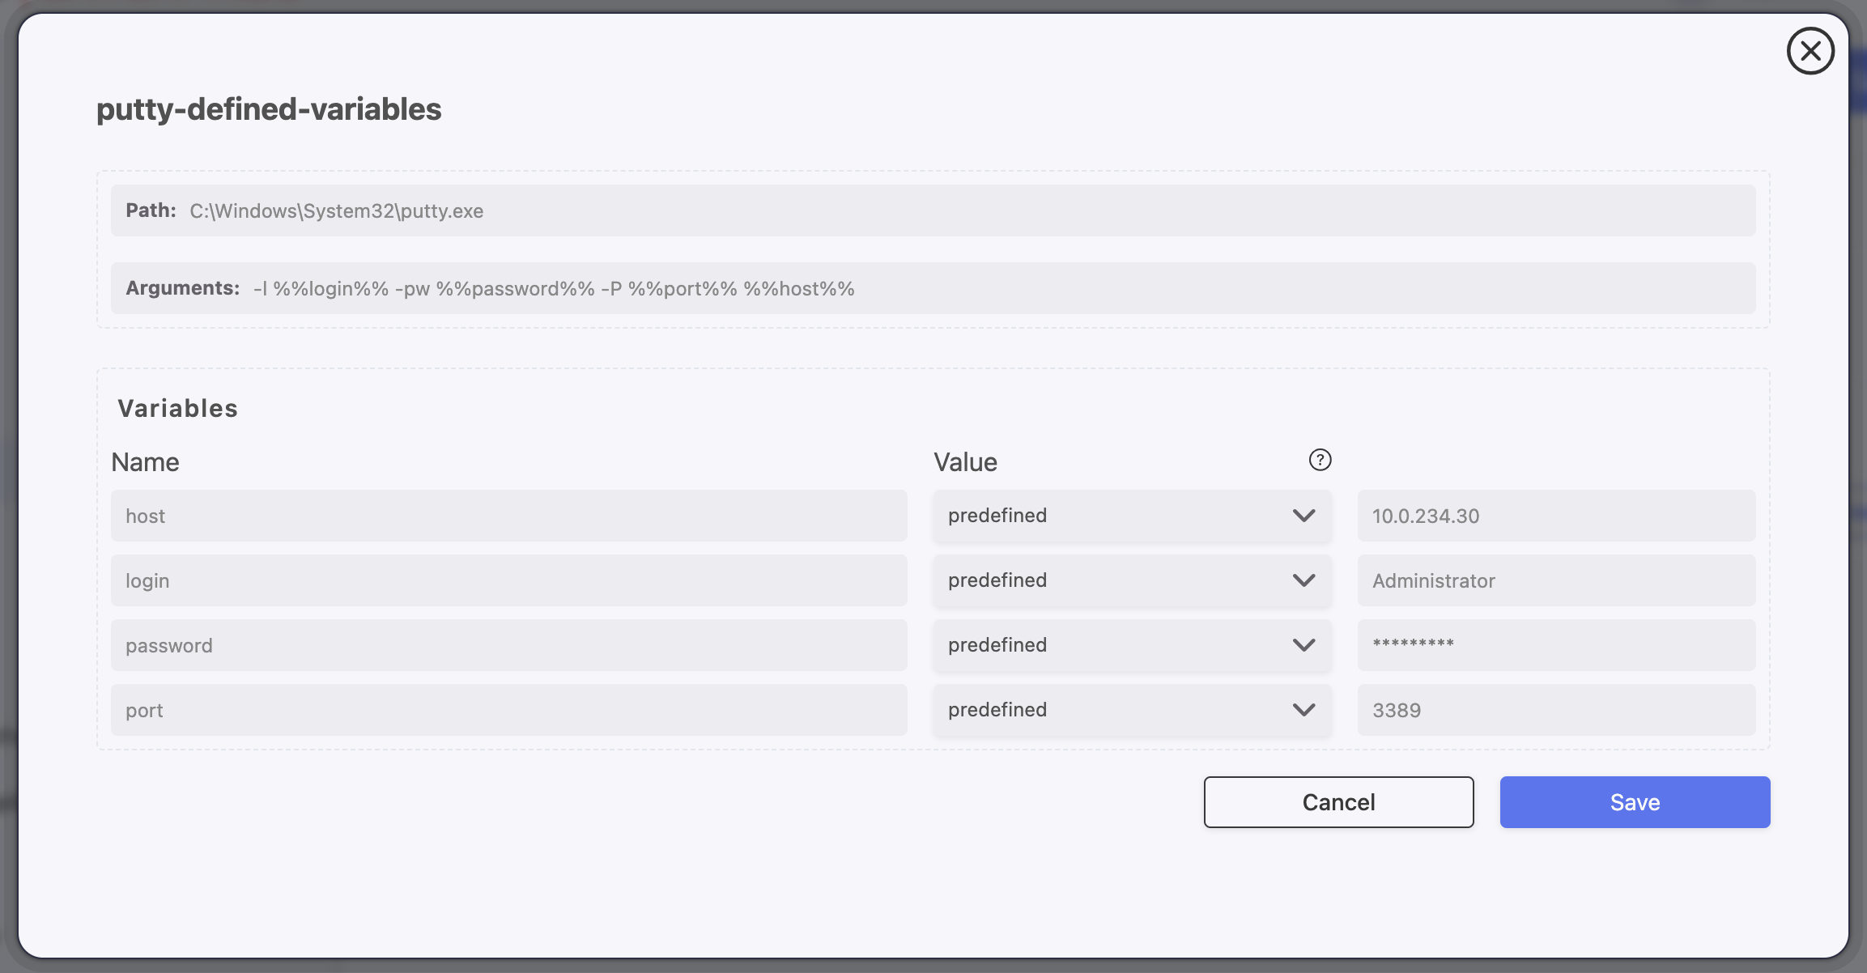1867x973 pixels.
Task: Click the Save button
Action: click(1635, 802)
